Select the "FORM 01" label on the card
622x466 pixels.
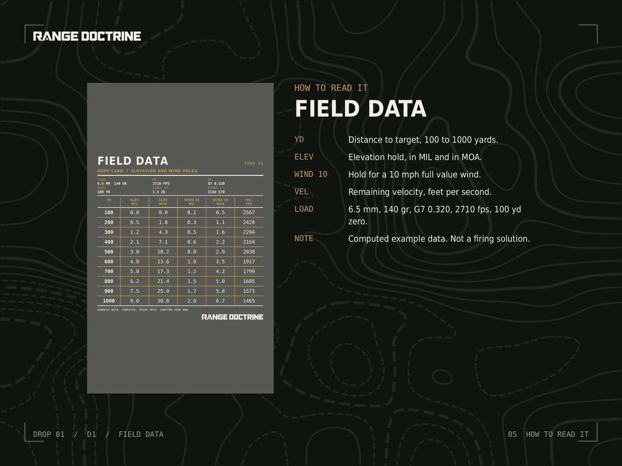click(254, 163)
